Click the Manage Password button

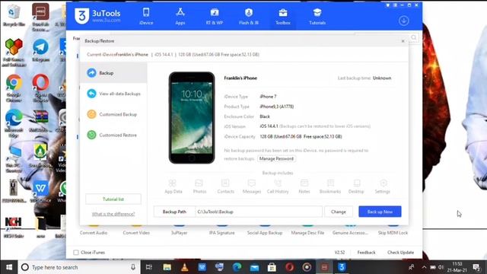click(276, 159)
